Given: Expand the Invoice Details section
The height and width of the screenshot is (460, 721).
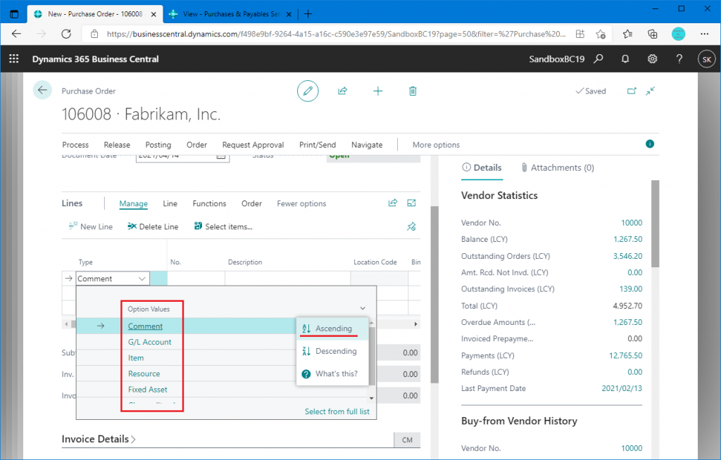Looking at the screenshot, I should tap(99, 439).
